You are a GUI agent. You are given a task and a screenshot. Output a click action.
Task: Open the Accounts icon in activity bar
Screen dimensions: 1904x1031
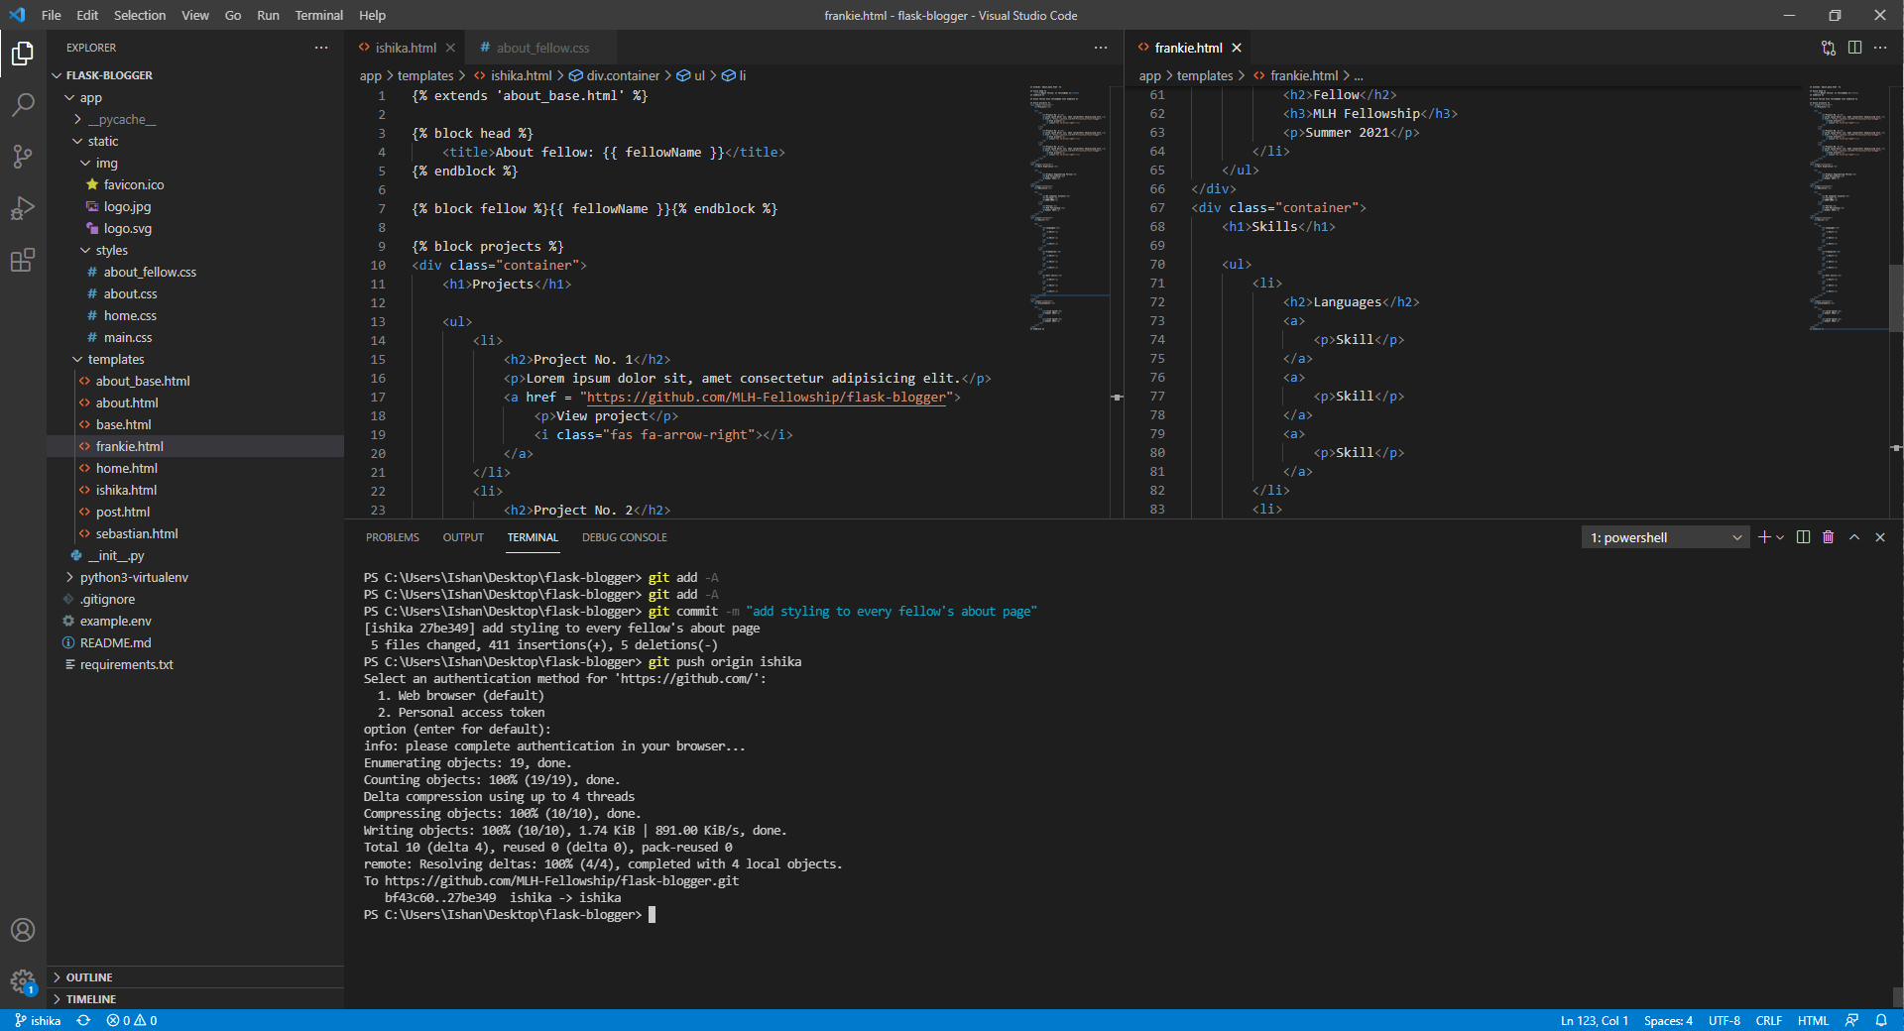click(x=23, y=930)
